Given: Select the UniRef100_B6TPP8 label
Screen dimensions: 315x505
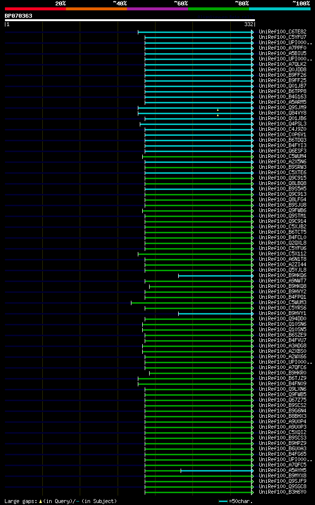Looking at the screenshot, I should 283,91.
